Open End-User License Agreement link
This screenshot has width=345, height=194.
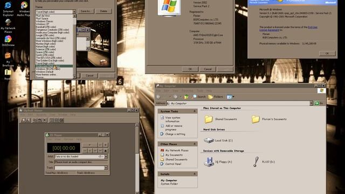point(288,29)
